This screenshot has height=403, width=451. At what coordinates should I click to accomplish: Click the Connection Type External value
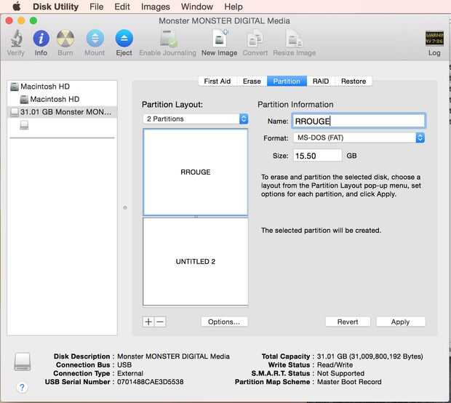tap(130, 373)
